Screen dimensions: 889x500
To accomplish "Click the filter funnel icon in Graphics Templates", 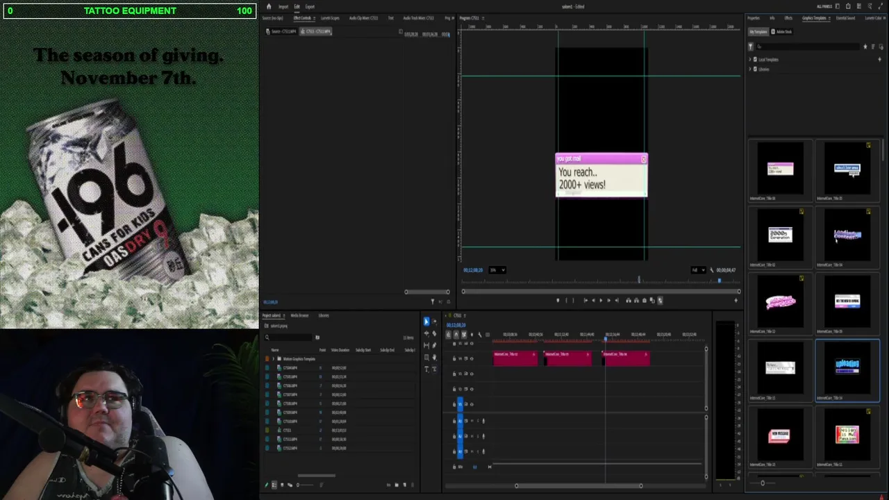I will (x=751, y=47).
